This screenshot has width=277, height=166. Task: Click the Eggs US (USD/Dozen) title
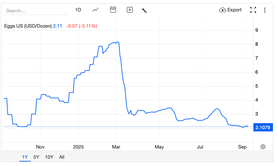click(x=28, y=26)
